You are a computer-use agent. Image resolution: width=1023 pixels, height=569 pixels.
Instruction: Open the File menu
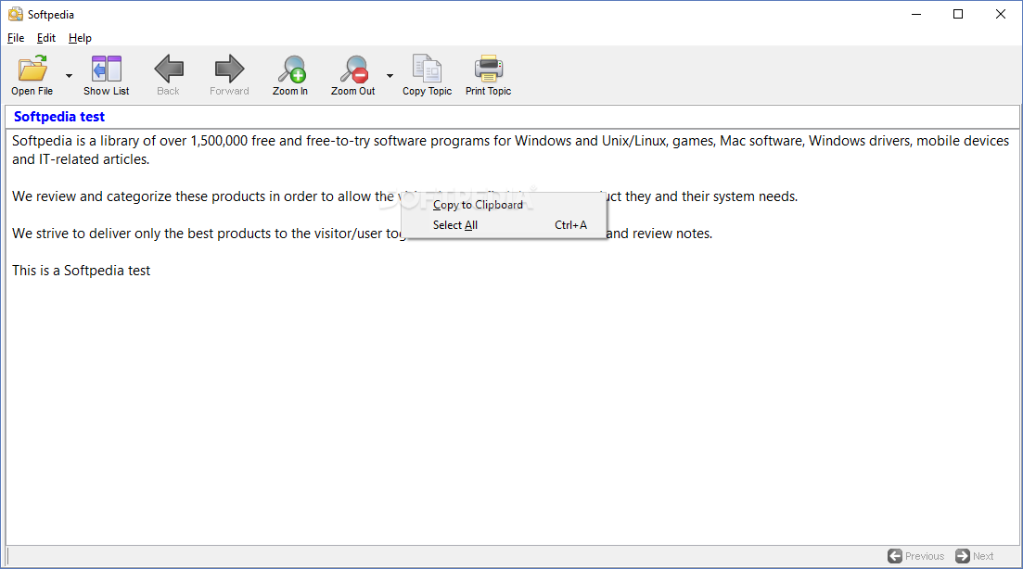16,38
